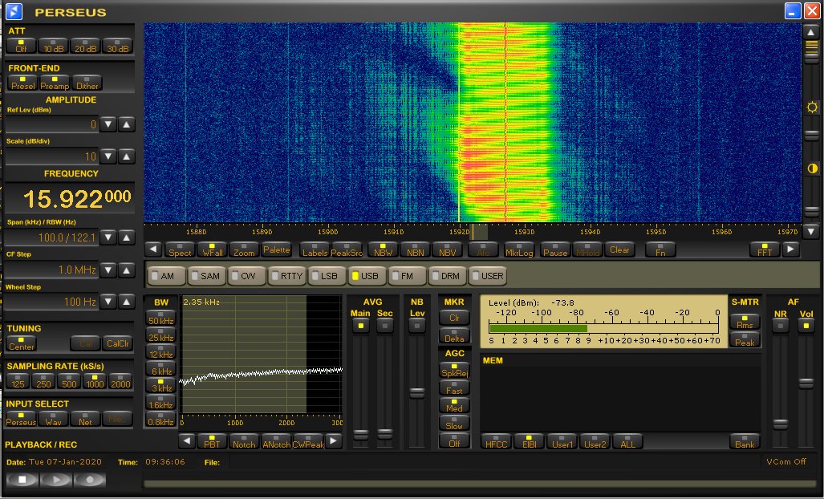Decrease the Span/RBW value

[108, 237]
